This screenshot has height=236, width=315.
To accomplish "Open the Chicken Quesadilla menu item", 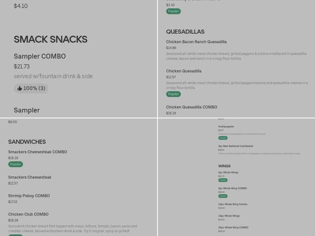I will tap(183, 71).
